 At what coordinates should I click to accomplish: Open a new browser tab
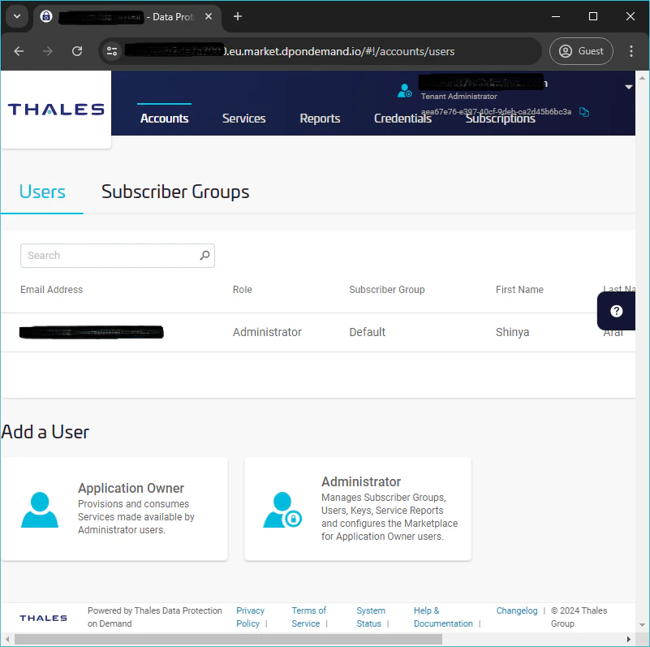coord(238,16)
